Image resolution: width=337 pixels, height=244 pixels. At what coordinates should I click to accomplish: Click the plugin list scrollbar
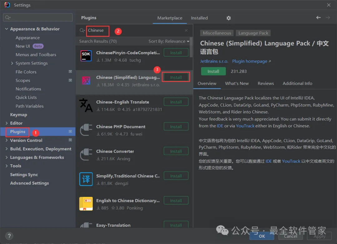tap(191, 48)
